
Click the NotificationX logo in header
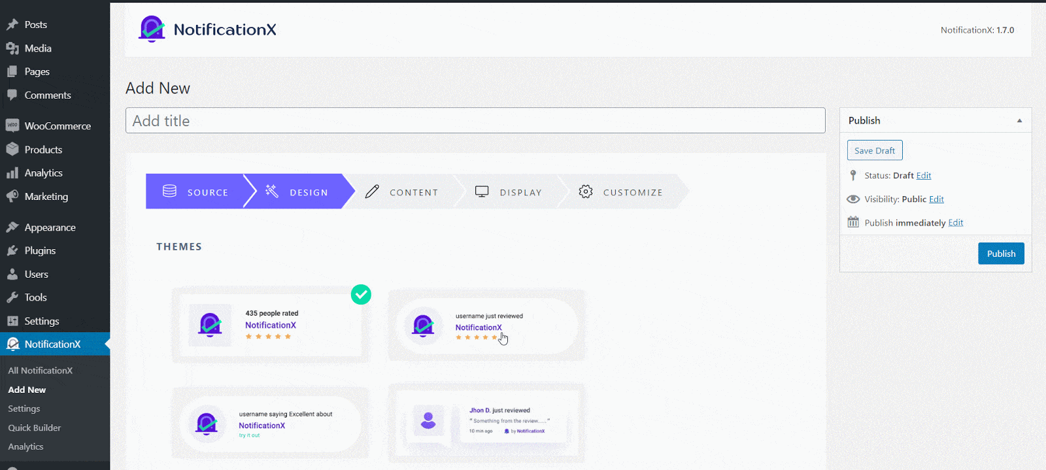207,29
